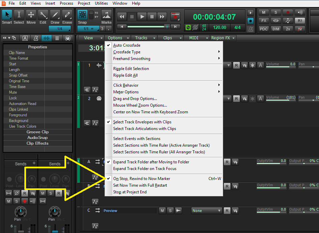Toggle On Stop, Rewind to Now Marker
The image size is (319, 233).
tap(164, 179)
